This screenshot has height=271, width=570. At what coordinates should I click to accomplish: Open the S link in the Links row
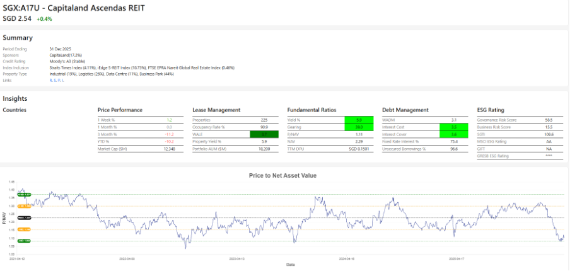(54, 81)
